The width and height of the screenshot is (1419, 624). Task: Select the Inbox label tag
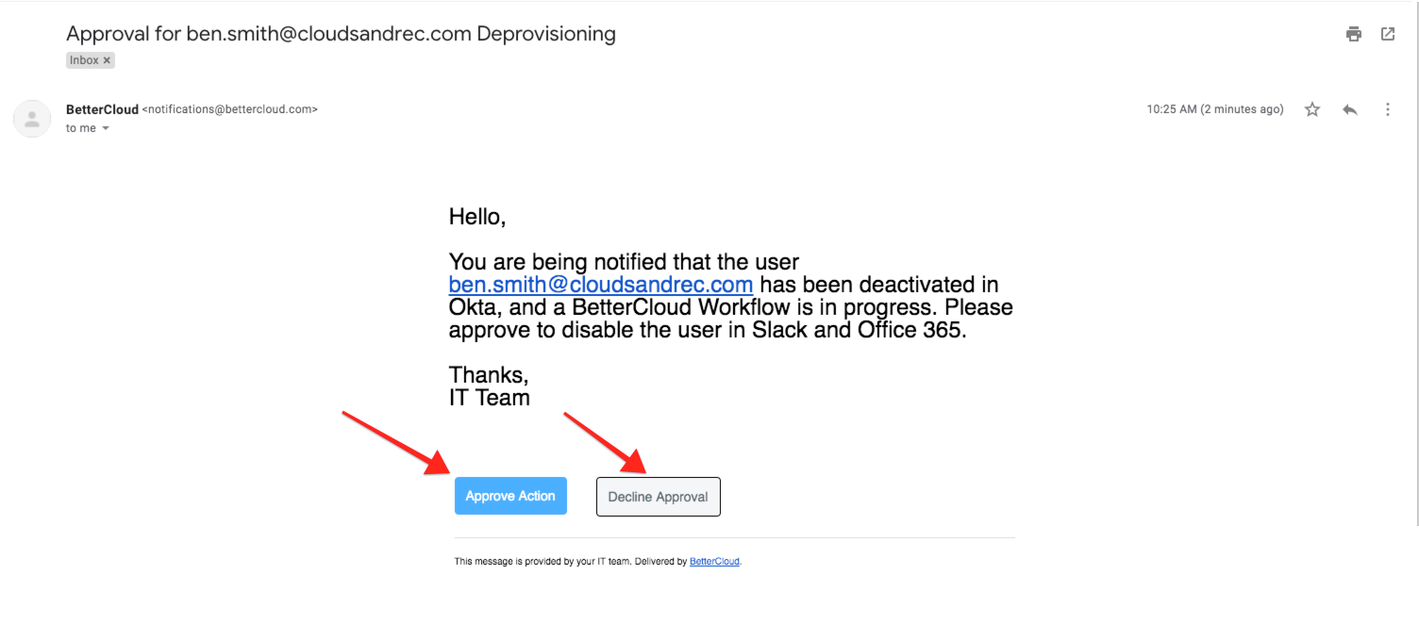click(83, 59)
